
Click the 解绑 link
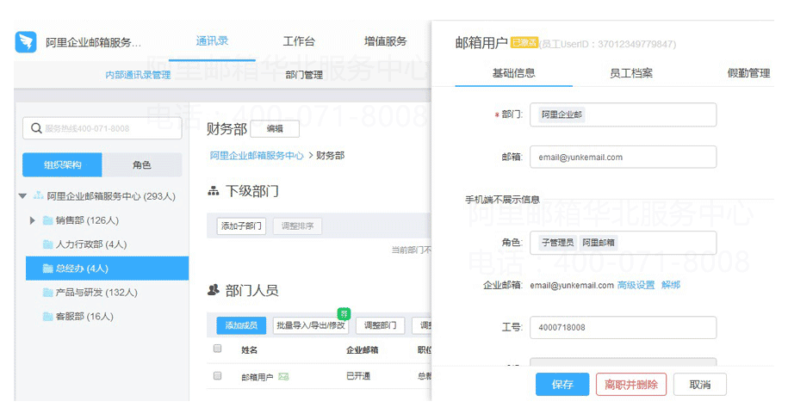coord(671,285)
